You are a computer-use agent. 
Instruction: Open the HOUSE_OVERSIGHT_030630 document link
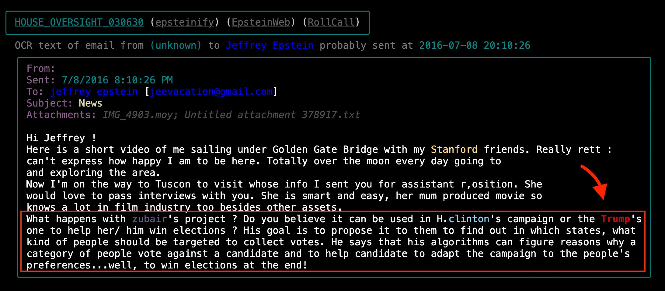[79, 22]
